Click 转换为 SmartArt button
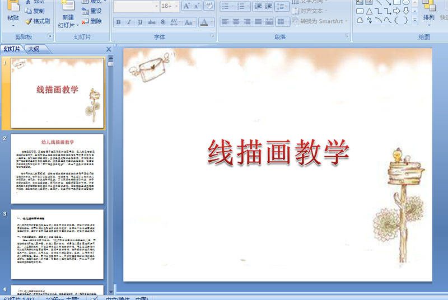This screenshot has width=448, height=300. click(x=320, y=21)
